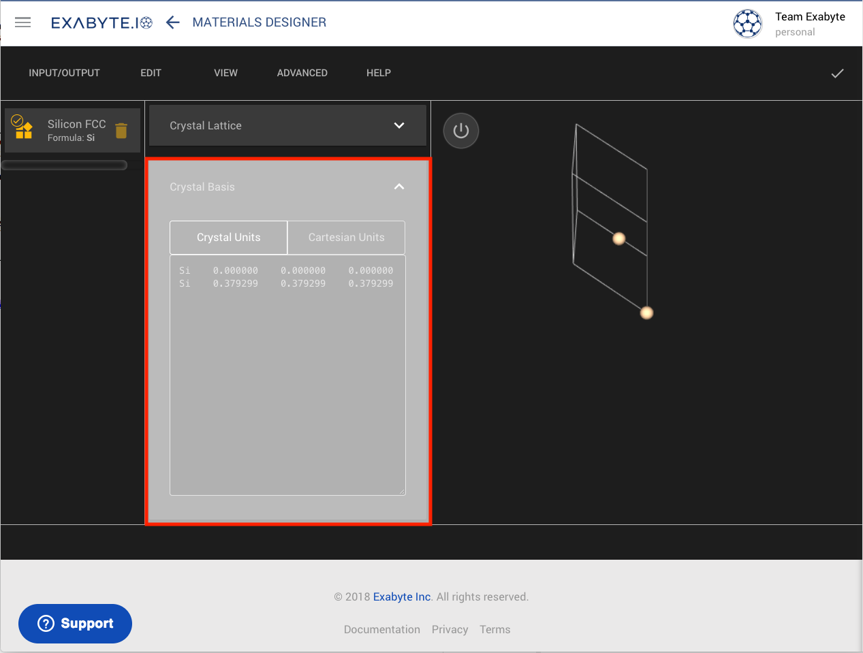Image resolution: width=863 pixels, height=653 pixels.
Task: Delete the Silicon FCC material with trash icon
Action: [121, 130]
